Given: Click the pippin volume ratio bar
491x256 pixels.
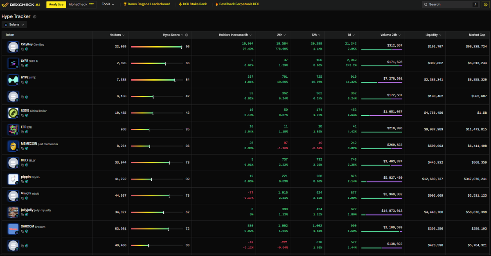Looking at the screenshot, I should [x=382, y=182].
